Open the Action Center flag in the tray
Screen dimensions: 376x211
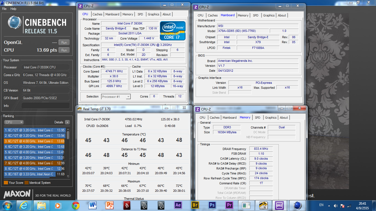(x=343, y=206)
